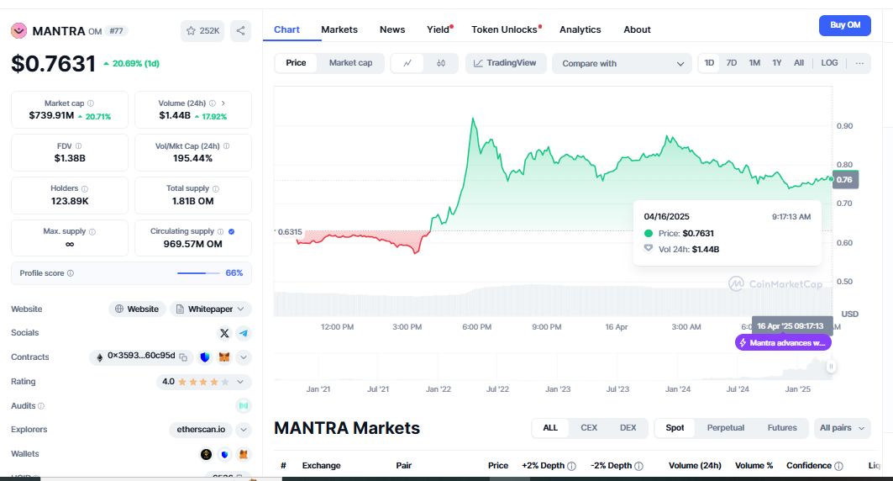Open the Analytics tab
The height and width of the screenshot is (481, 893).
tap(580, 29)
